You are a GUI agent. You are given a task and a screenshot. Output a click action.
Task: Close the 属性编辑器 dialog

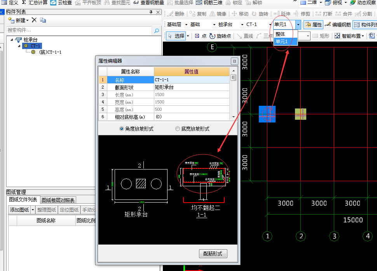coord(234,61)
